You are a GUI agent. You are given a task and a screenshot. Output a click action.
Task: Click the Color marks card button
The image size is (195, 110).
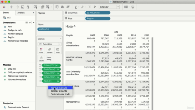pyautogui.click(x=41, y=50)
